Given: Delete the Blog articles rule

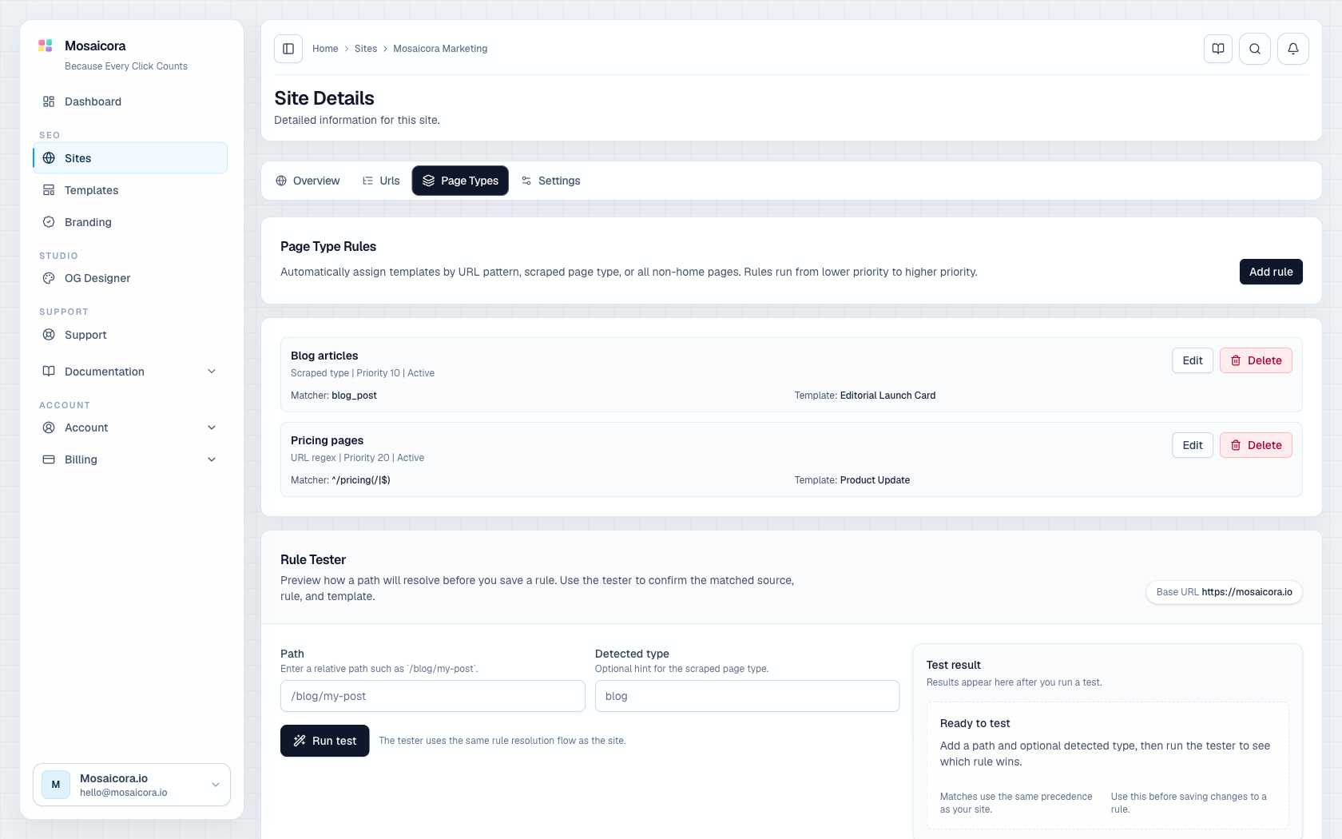Looking at the screenshot, I should click(x=1256, y=360).
